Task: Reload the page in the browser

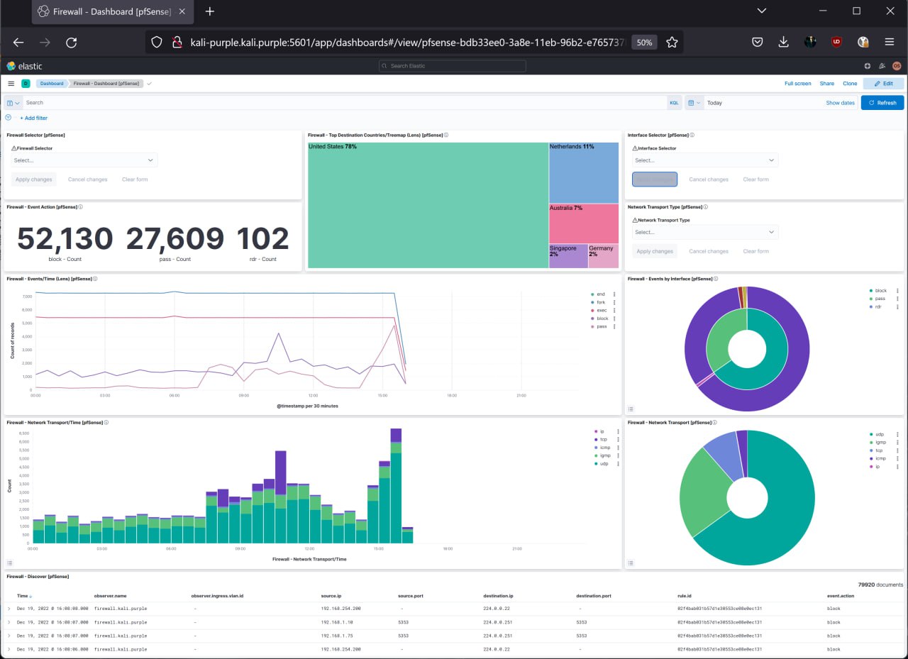Action: tap(71, 43)
